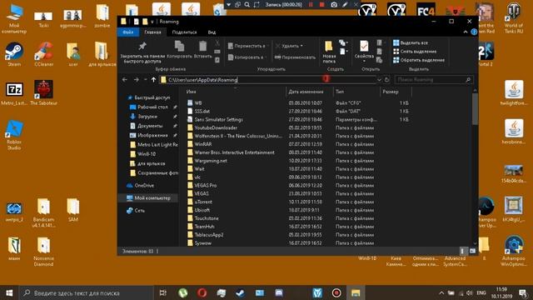Open the Delete (Удалить) dropdown
533x300 pixels.
pyautogui.click(x=289, y=46)
